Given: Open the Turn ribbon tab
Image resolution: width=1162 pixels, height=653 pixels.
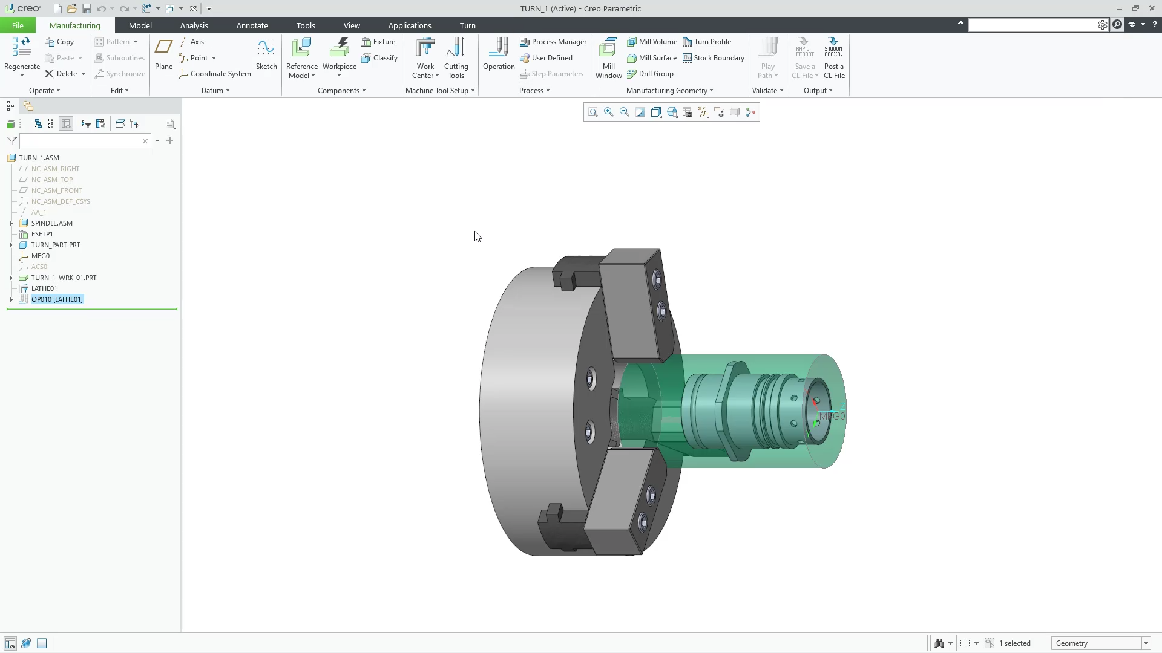Looking at the screenshot, I should pyautogui.click(x=468, y=25).
